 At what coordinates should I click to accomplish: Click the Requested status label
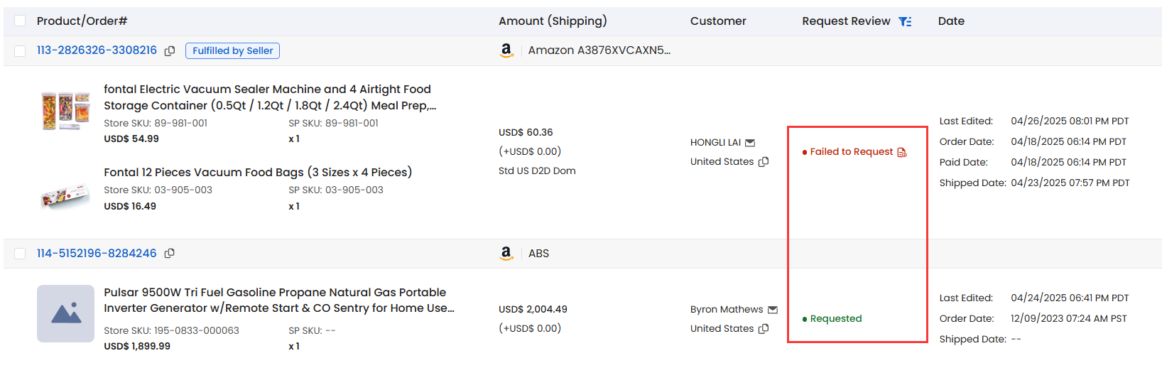click(x=836, y=318)
